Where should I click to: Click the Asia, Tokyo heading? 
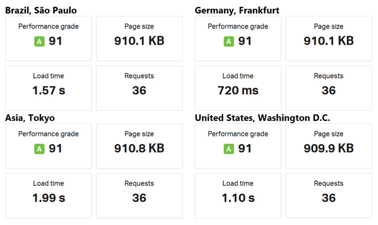pyautogui.click(x=30, y=118)
